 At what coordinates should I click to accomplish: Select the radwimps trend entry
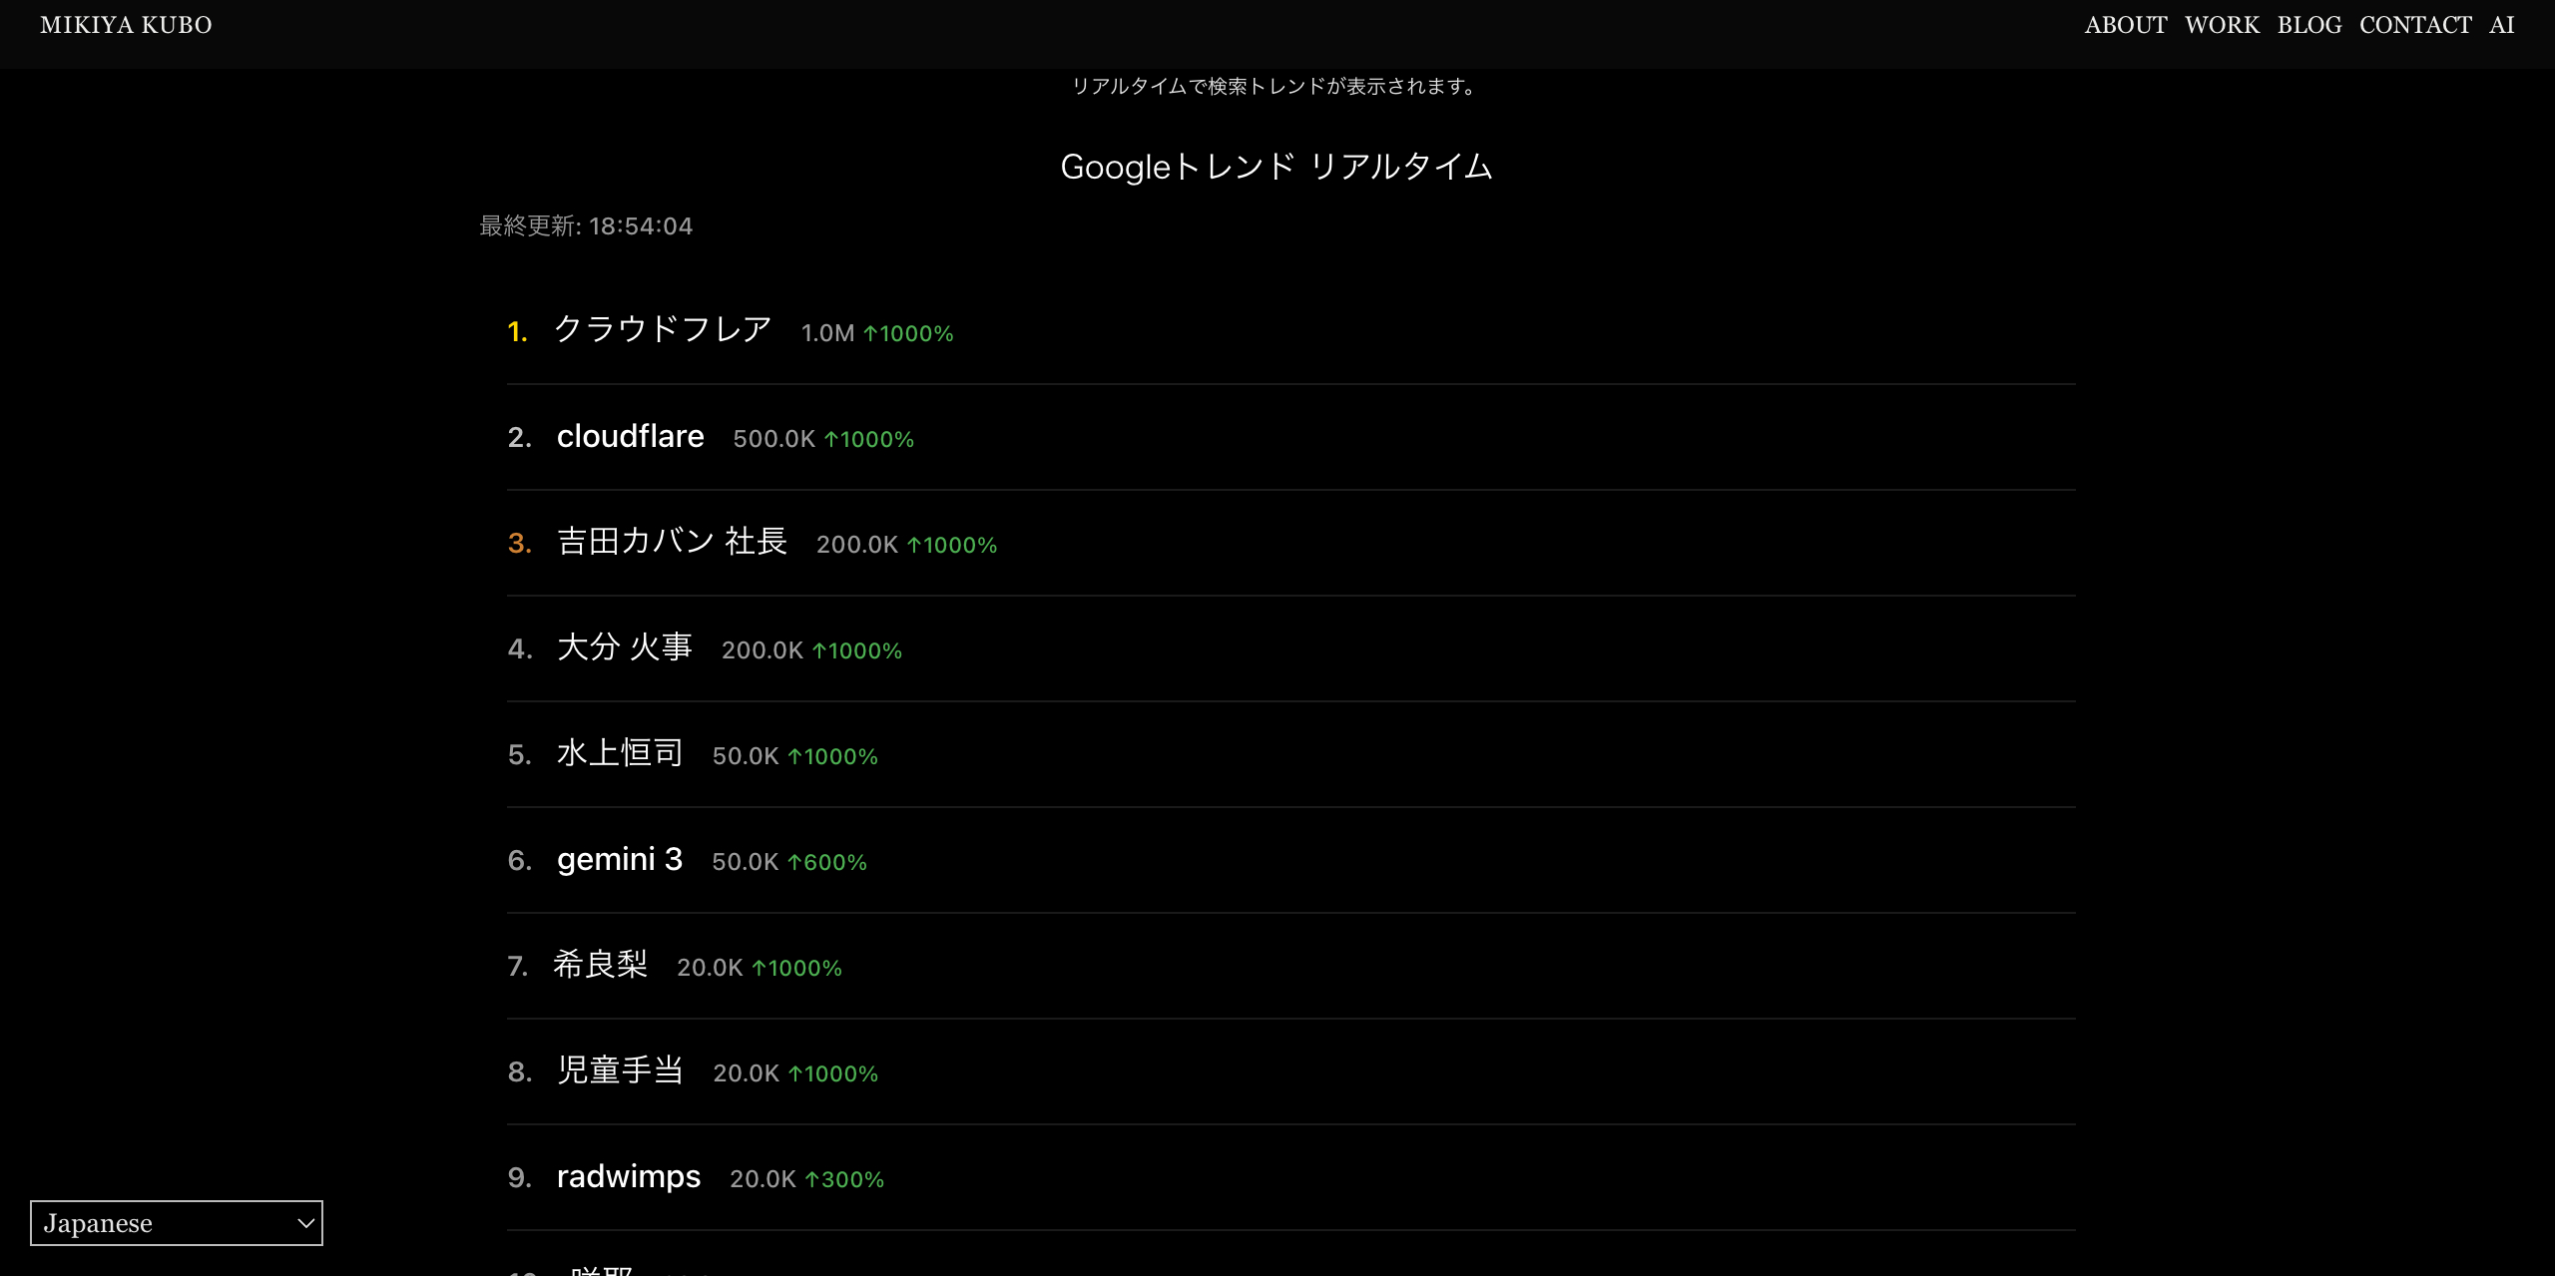(x=629, y=1176)
